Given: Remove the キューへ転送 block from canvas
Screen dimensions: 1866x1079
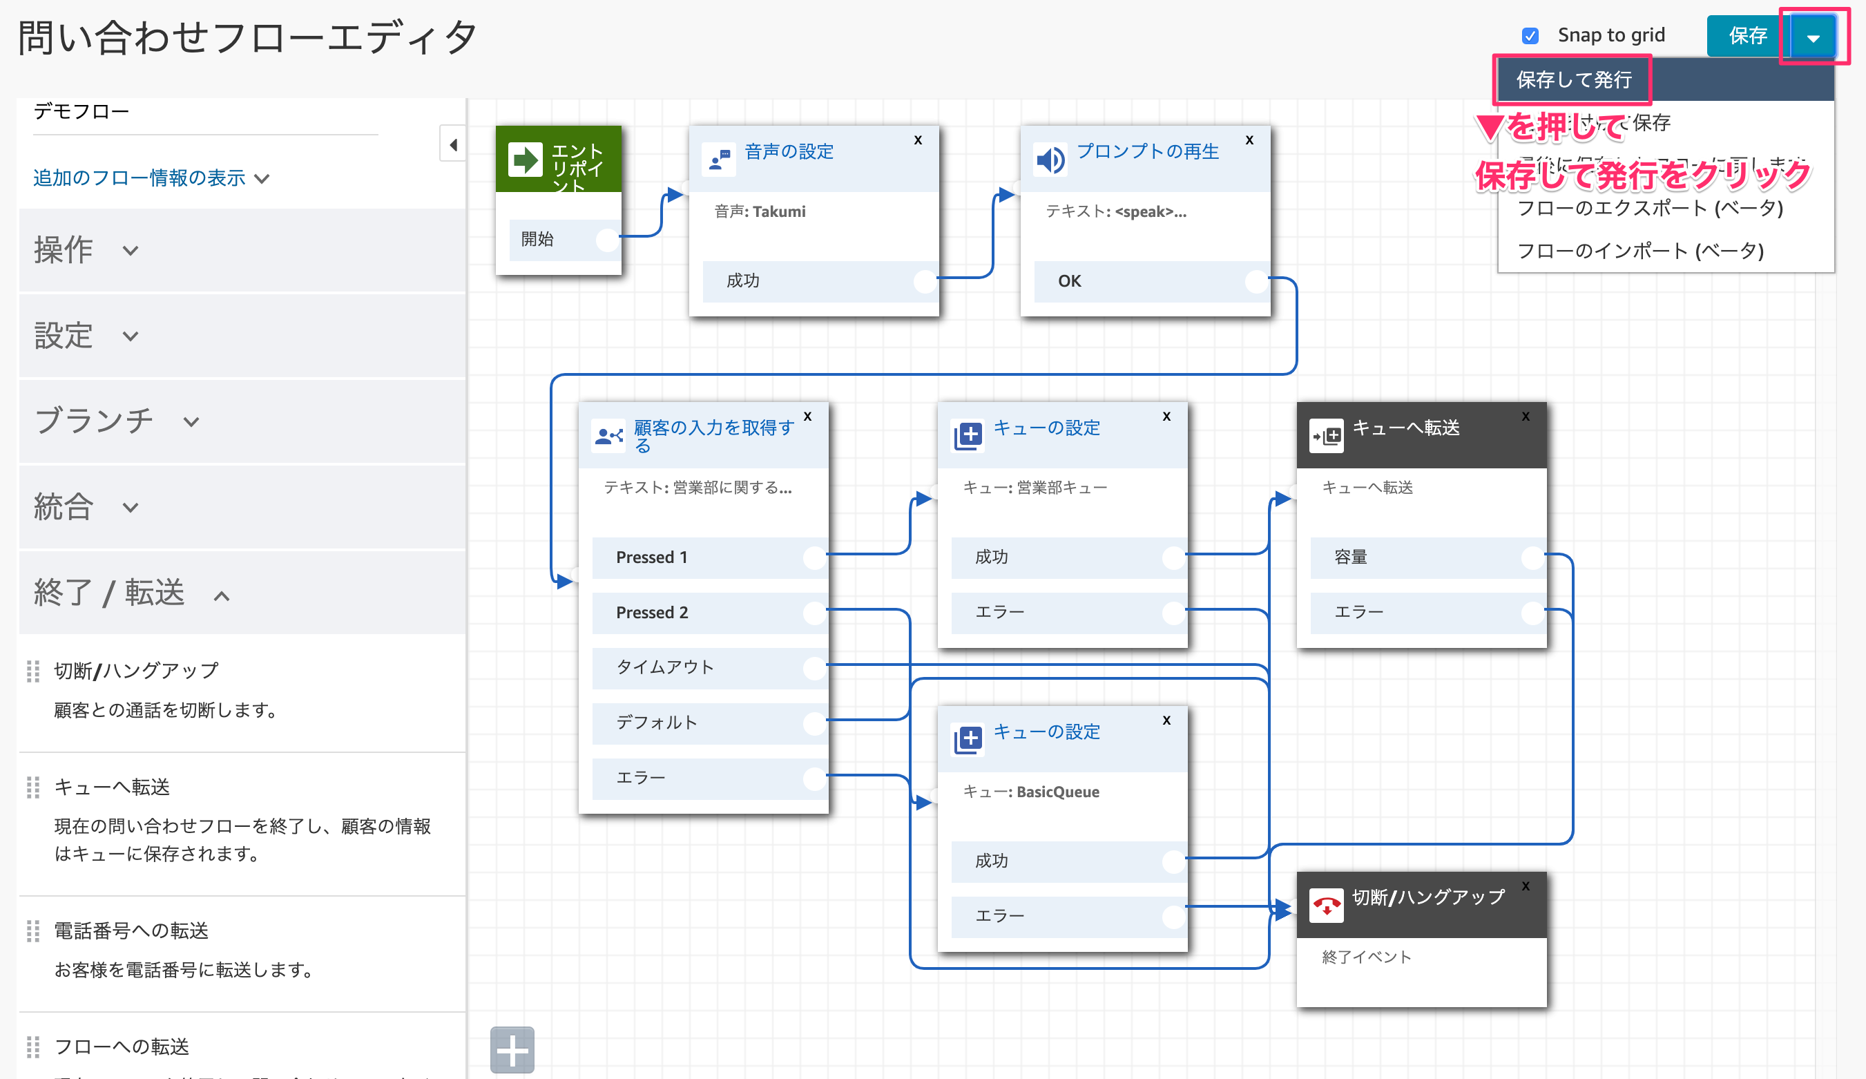Looking at the screenshot, I should coord(1526,417).
